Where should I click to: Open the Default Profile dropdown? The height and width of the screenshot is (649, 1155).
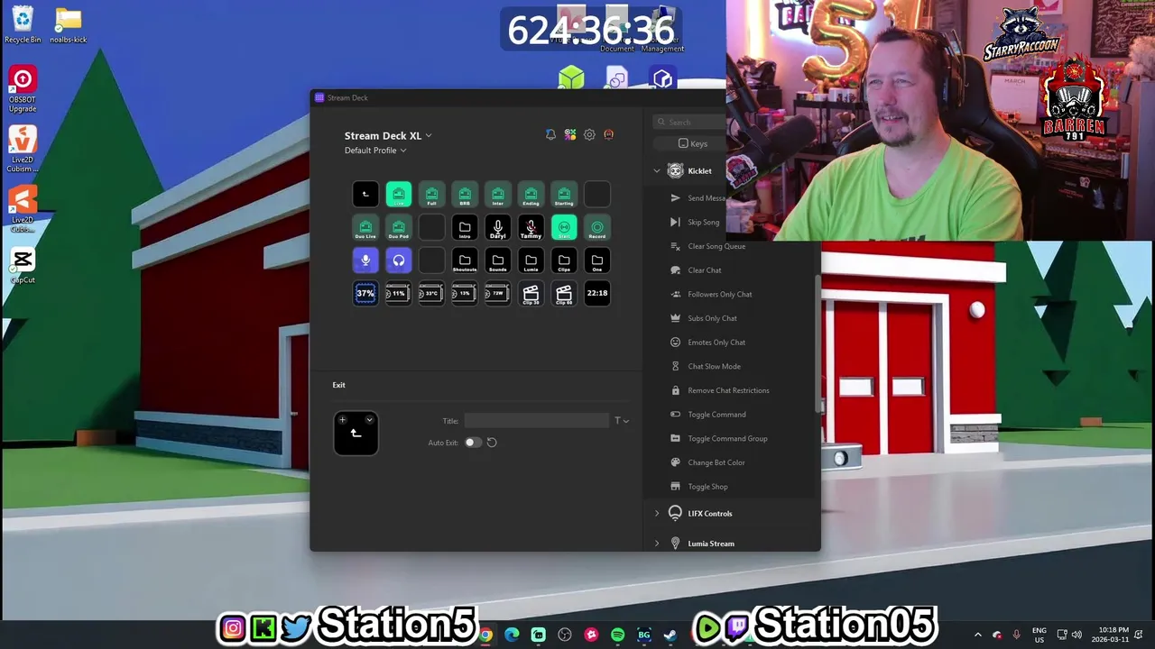click(375, 151)
